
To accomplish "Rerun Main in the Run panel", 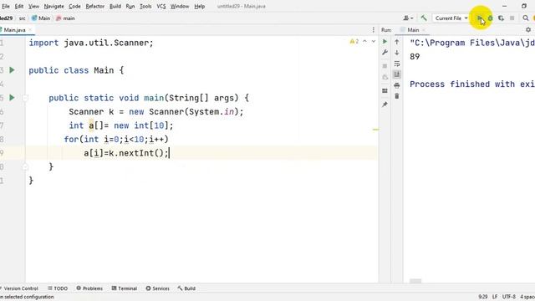I will [x=385, y=42].
